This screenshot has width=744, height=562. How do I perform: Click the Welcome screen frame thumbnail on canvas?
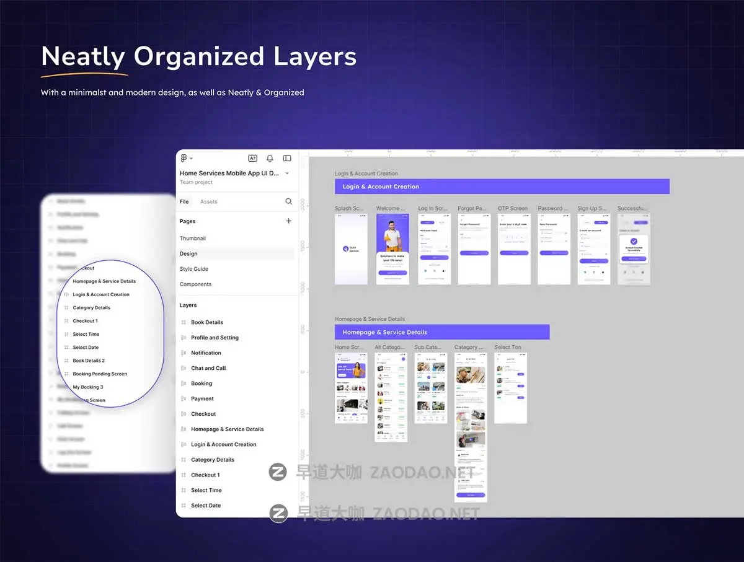click(x=392, y=249)
